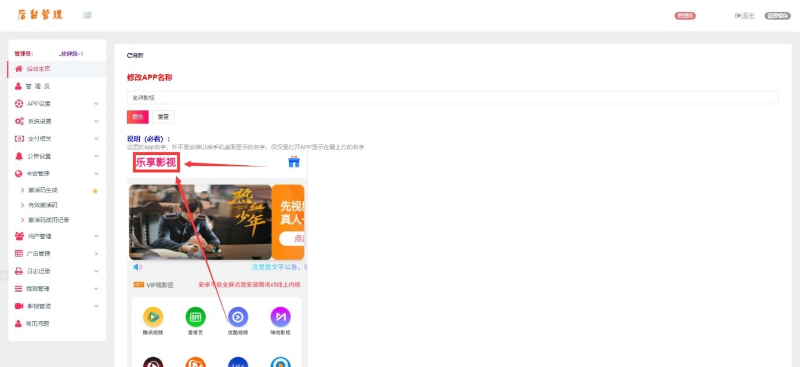The width and height of the screenshot is (800, 367).
Task: Open APP设置 via its soccer-ball icon
Action: coord(19,103)
